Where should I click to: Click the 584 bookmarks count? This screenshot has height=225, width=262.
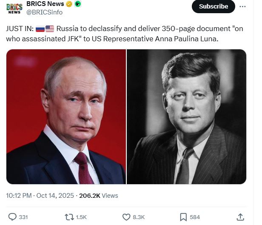[x=195, y=217]
